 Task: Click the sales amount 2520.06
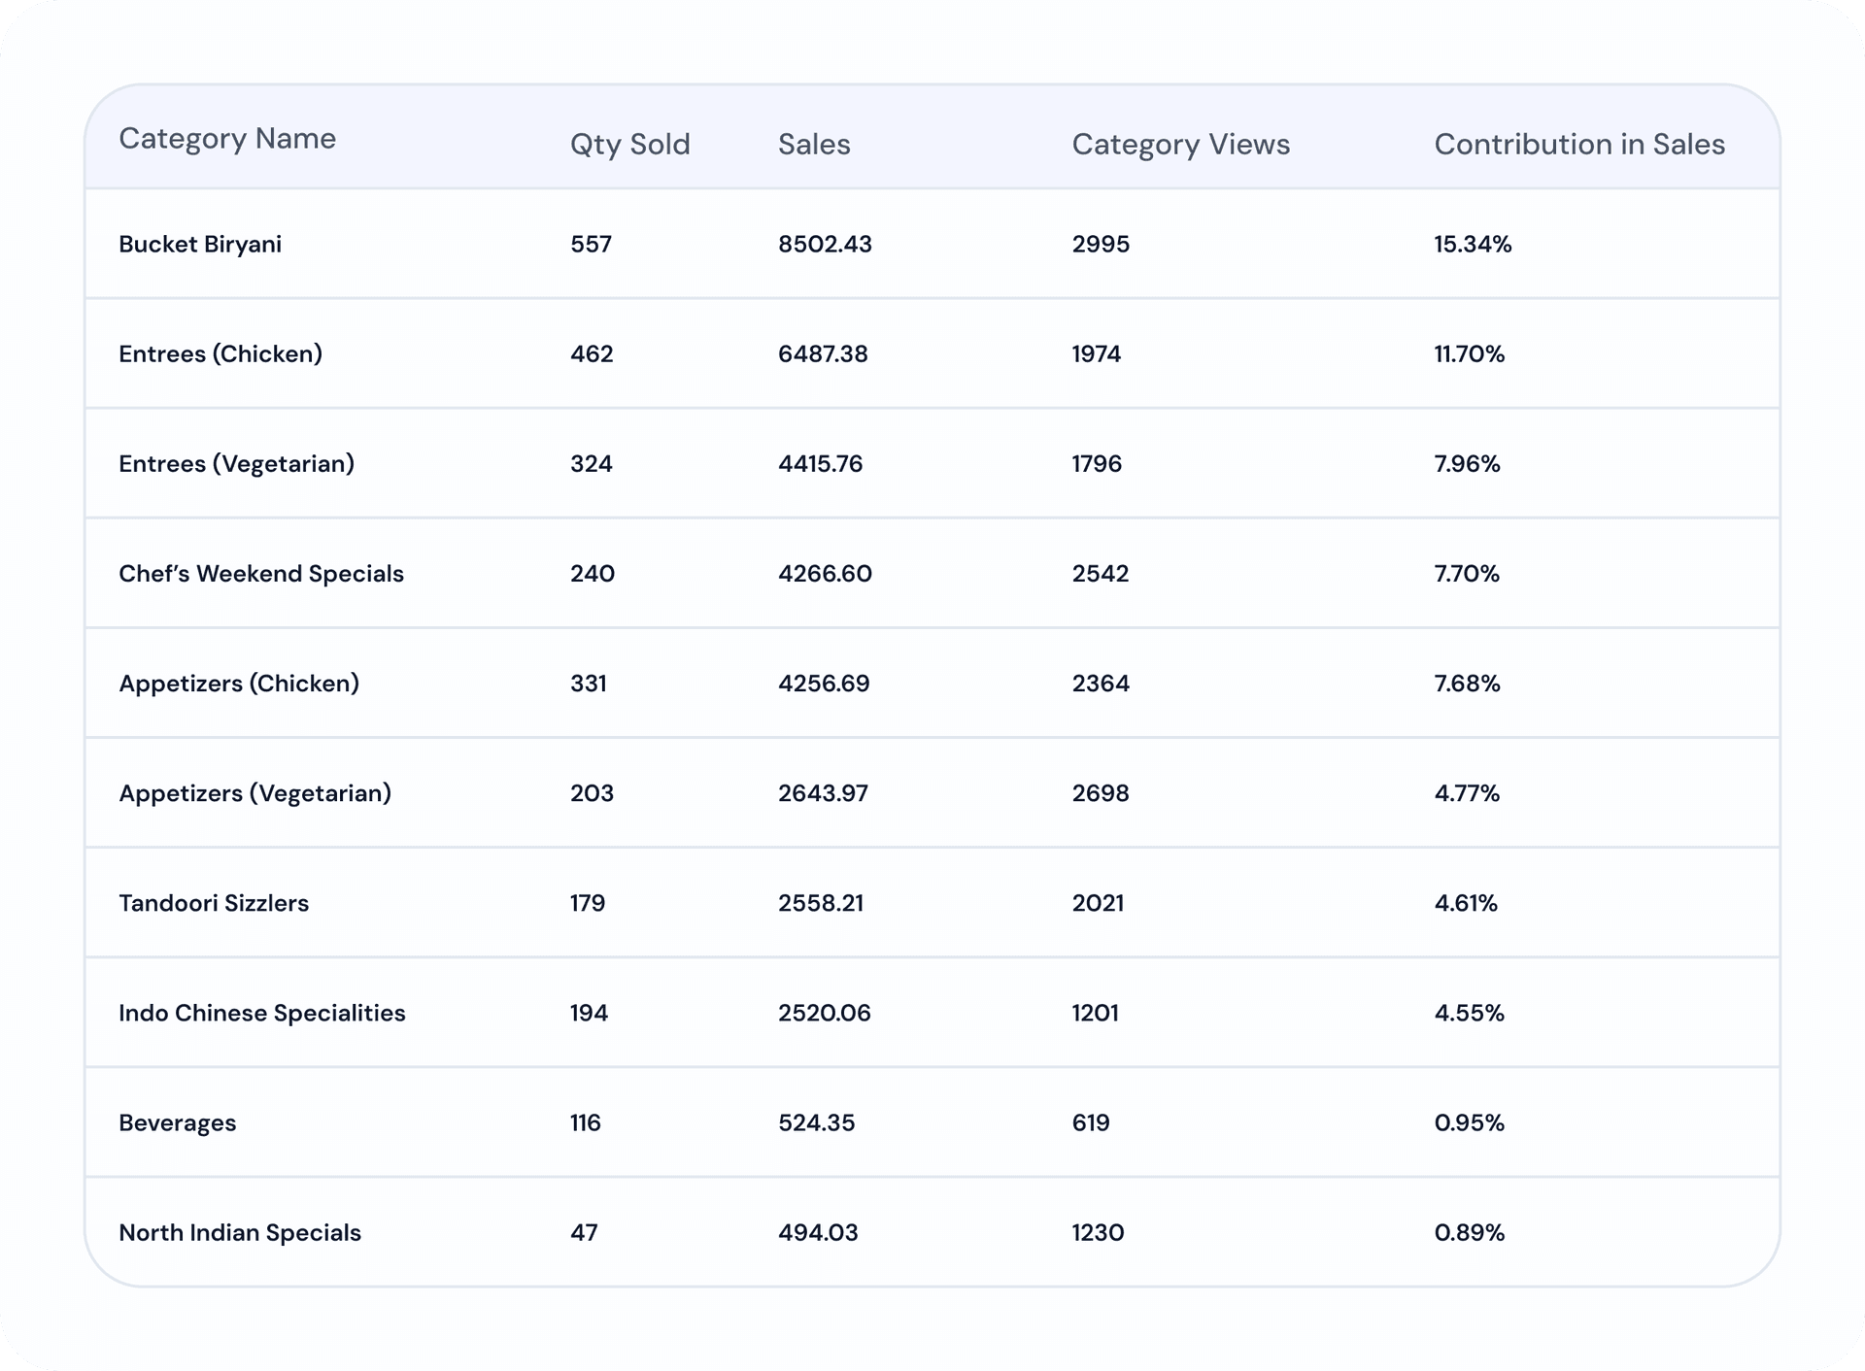tap(824, 1013)
